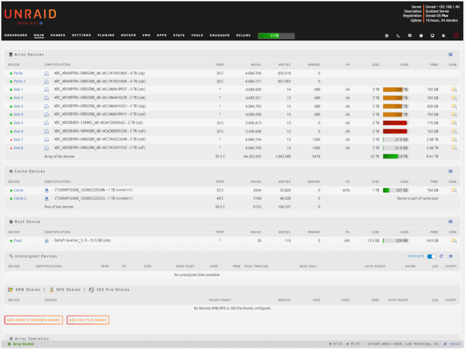Toggle Cache Devices list view icon
The width and height of the screenshot is (465, 349).
click(x=451, y=171)
